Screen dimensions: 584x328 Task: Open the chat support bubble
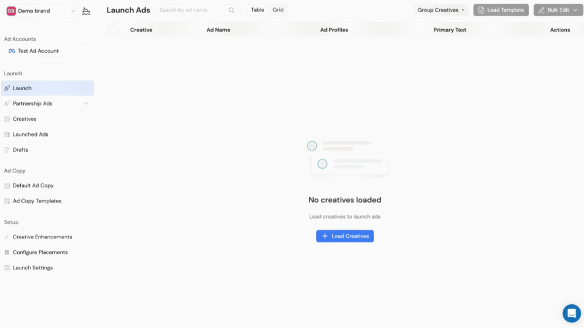click(572, 313)
